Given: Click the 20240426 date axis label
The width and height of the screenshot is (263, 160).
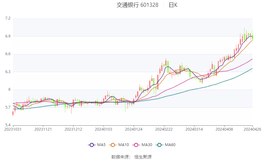Looking at the screenshot, I should point(252,129).
